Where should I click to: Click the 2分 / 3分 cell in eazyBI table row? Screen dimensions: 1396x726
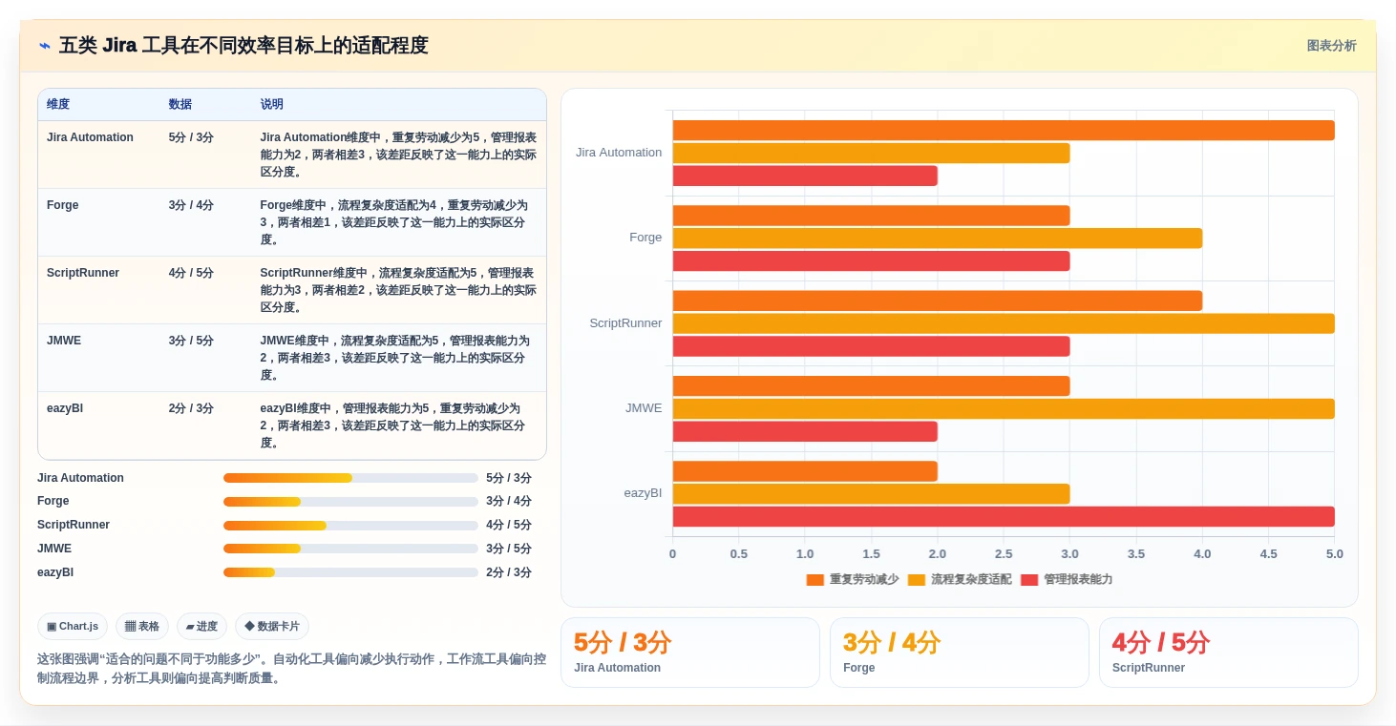tap(191, 408)
